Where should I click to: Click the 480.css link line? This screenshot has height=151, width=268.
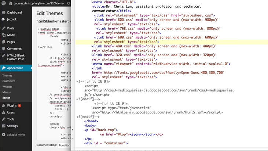click(154, 46)
